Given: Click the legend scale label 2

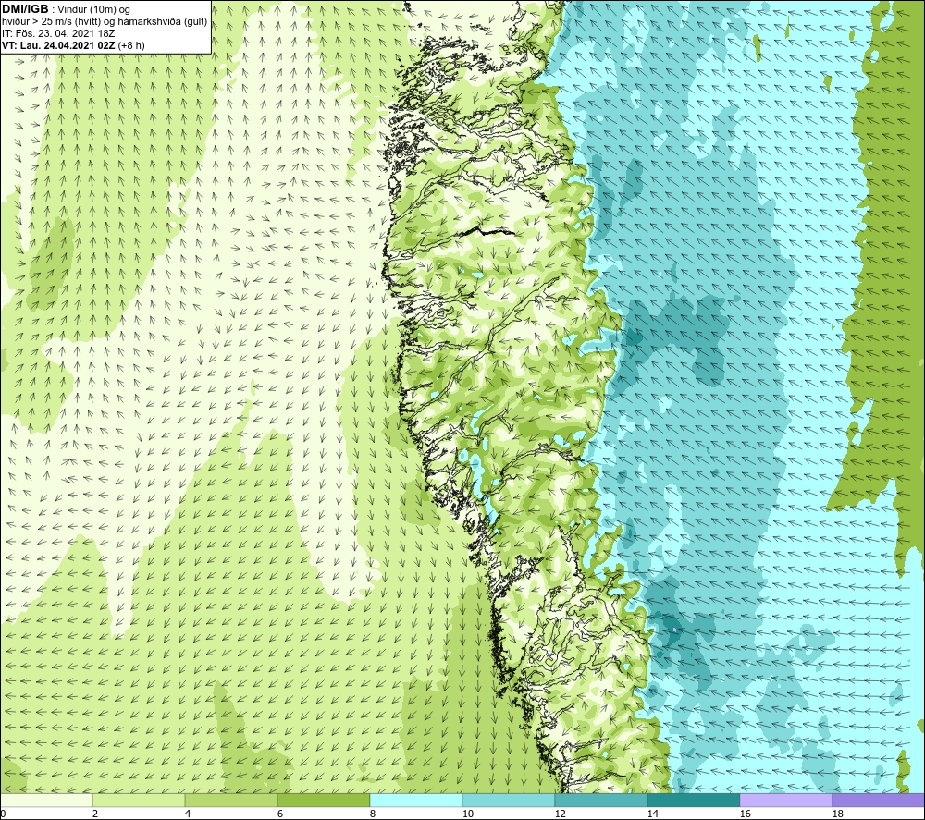Looking at the screenshot, I should tap(95, 814).
